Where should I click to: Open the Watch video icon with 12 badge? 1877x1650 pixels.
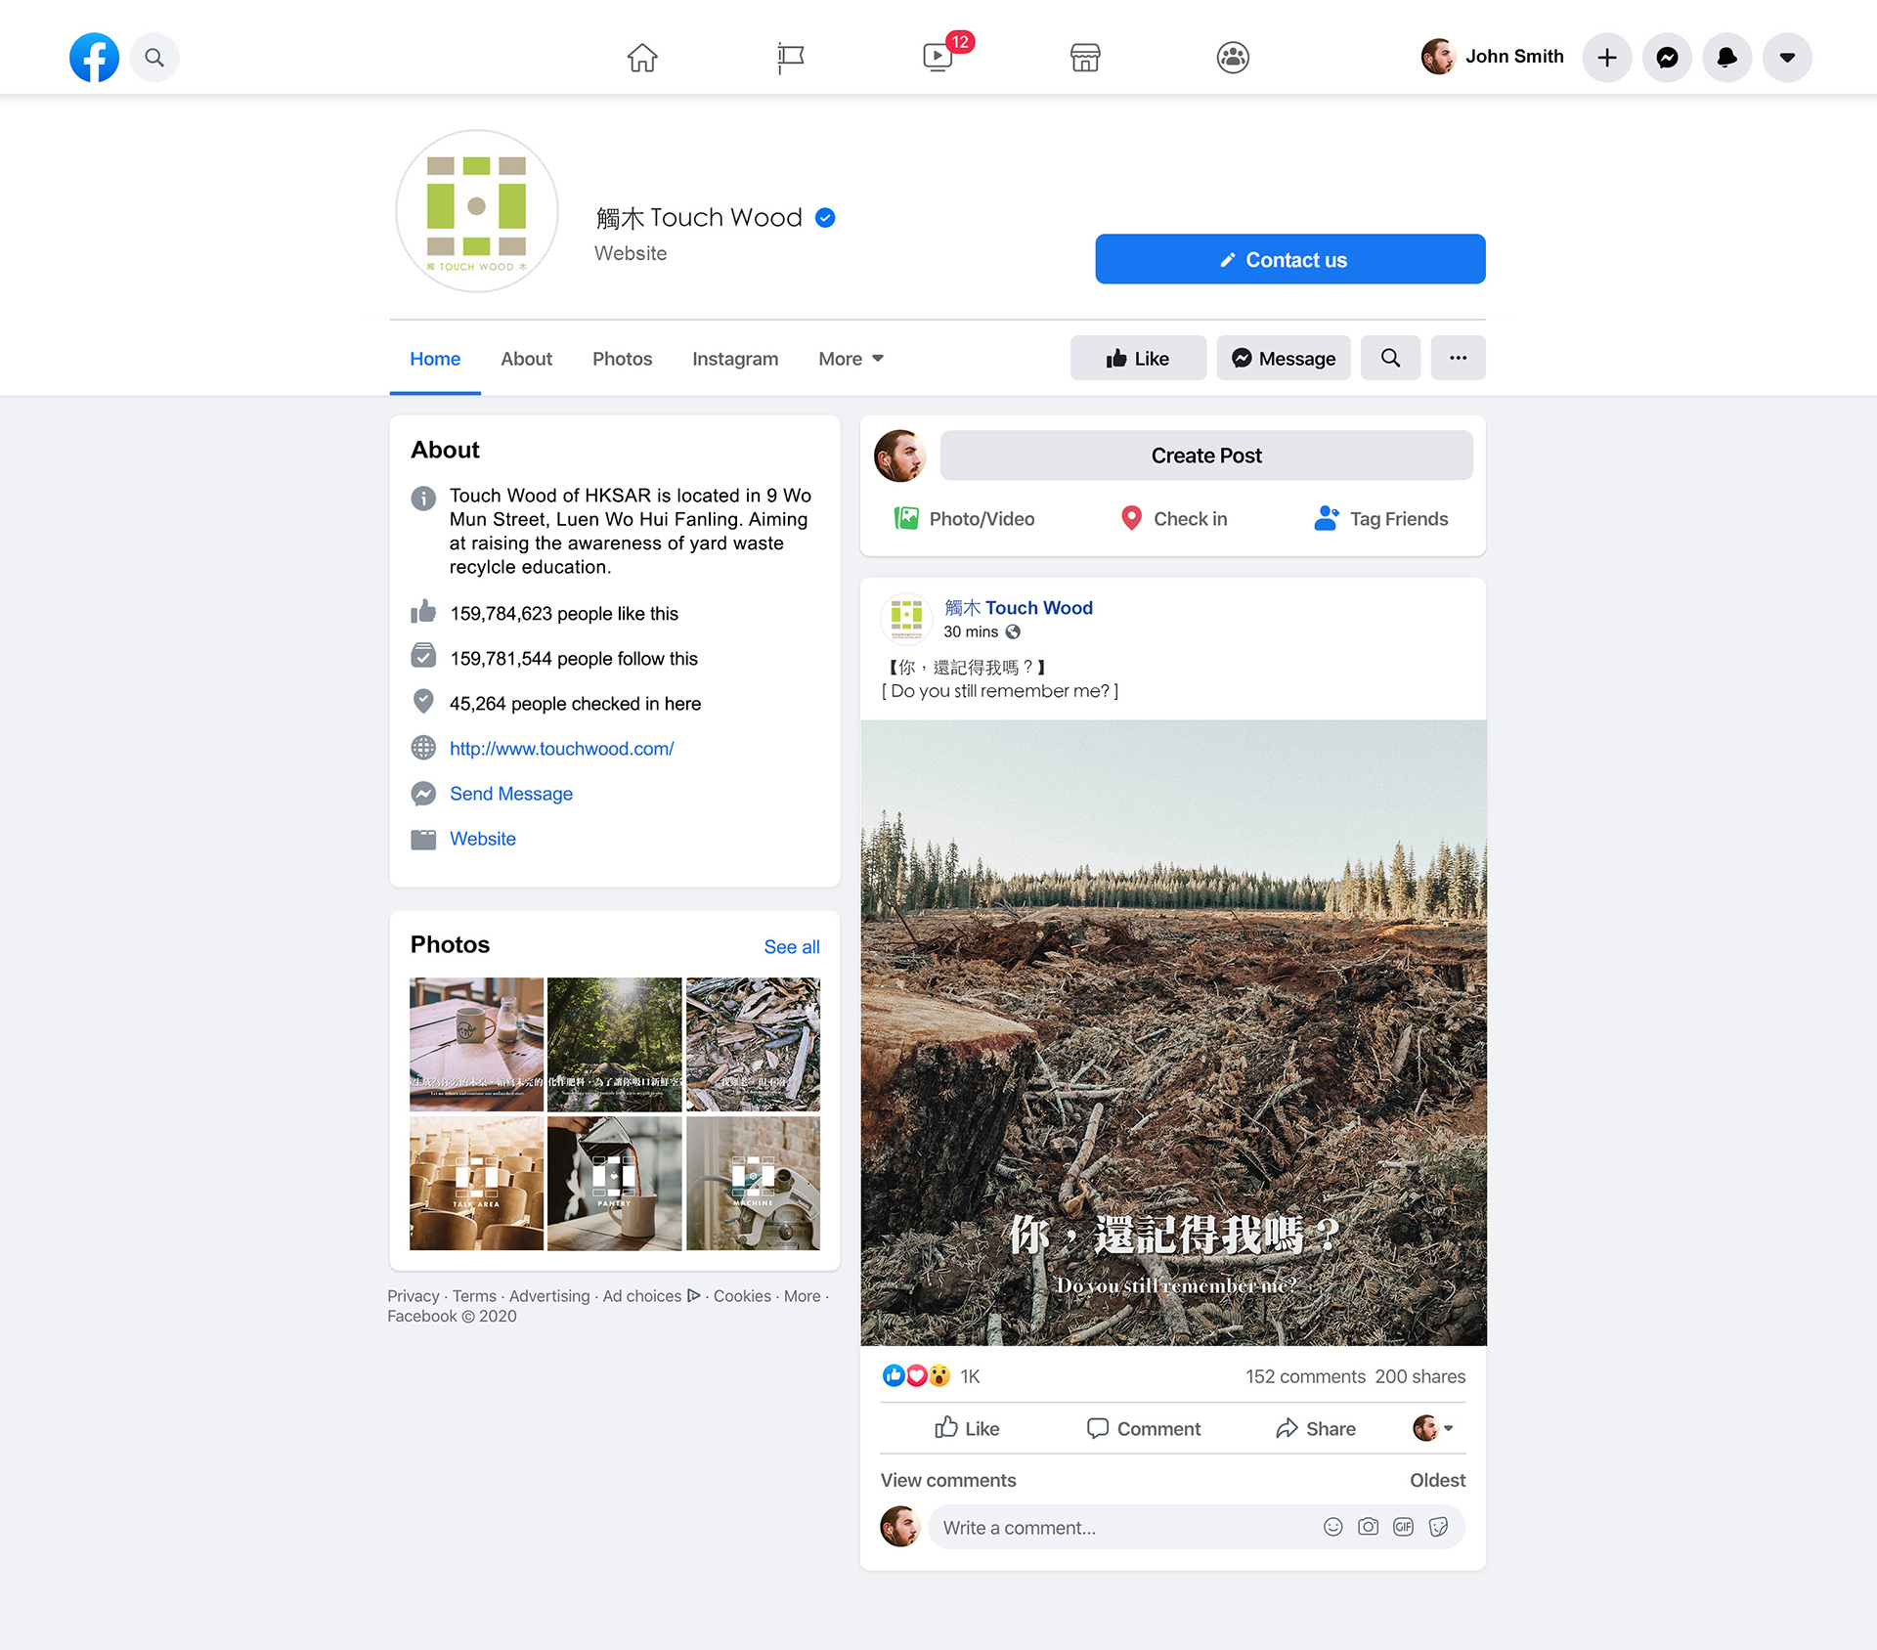coord(938,57)
